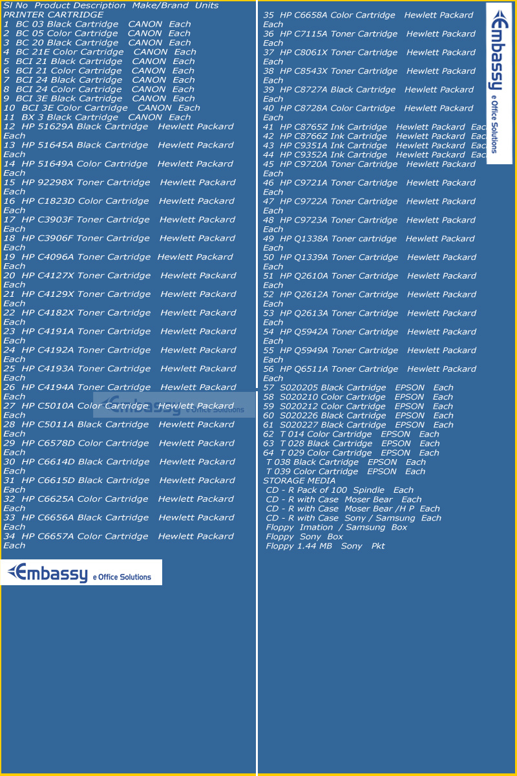Select row '64 T 029 Color Cartridge EPSON'
517x776 pixels.
coord(352,453)
